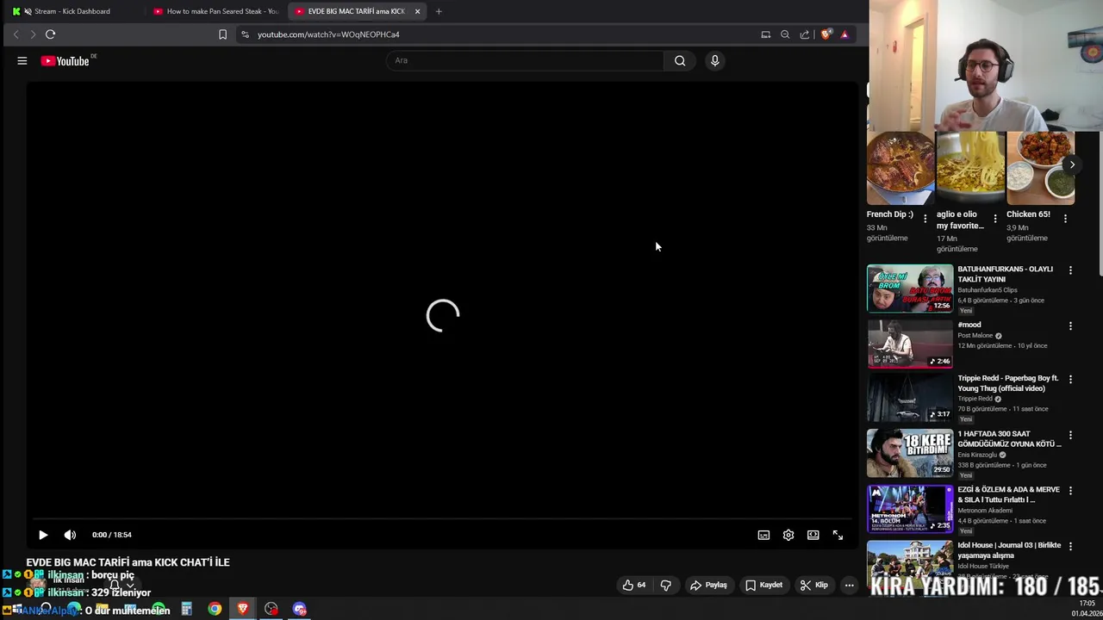
Task: Focus the YouTube Ara search box
Action: [x=526, y=60]
